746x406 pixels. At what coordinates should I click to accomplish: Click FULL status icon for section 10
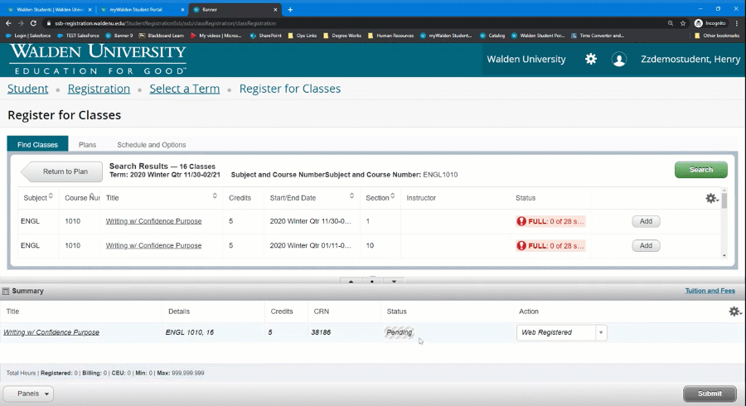pos(521,245)
